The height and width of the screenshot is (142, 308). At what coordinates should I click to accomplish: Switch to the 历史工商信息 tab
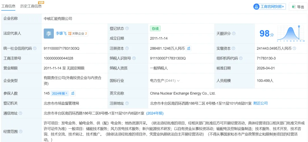pos(31,6)
